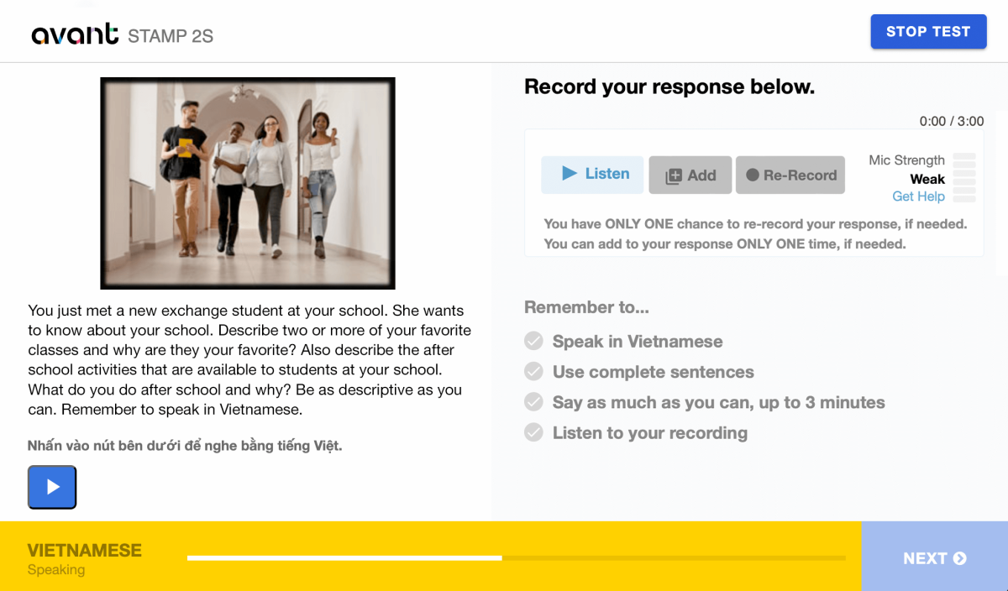1008x591 pixels.
Task: Click the students hallway photo
Action: click(248, 183)
